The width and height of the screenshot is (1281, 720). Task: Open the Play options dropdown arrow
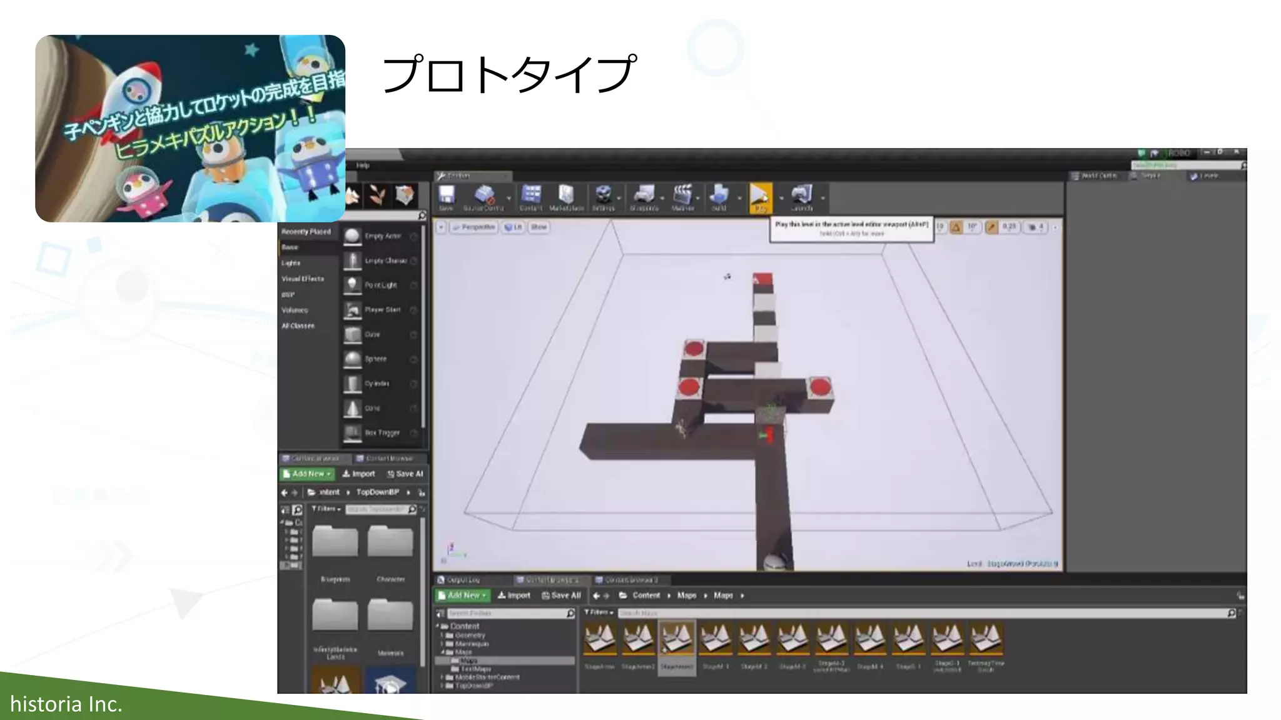coord(781,198)
